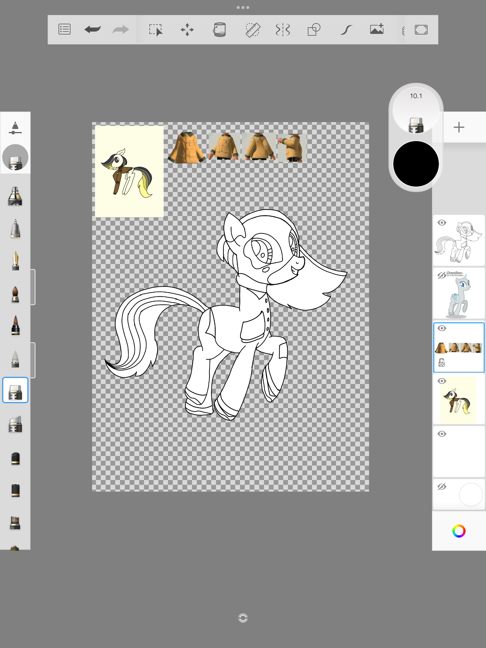Open the Draw Shapes tool

click(x=314, y=30)
